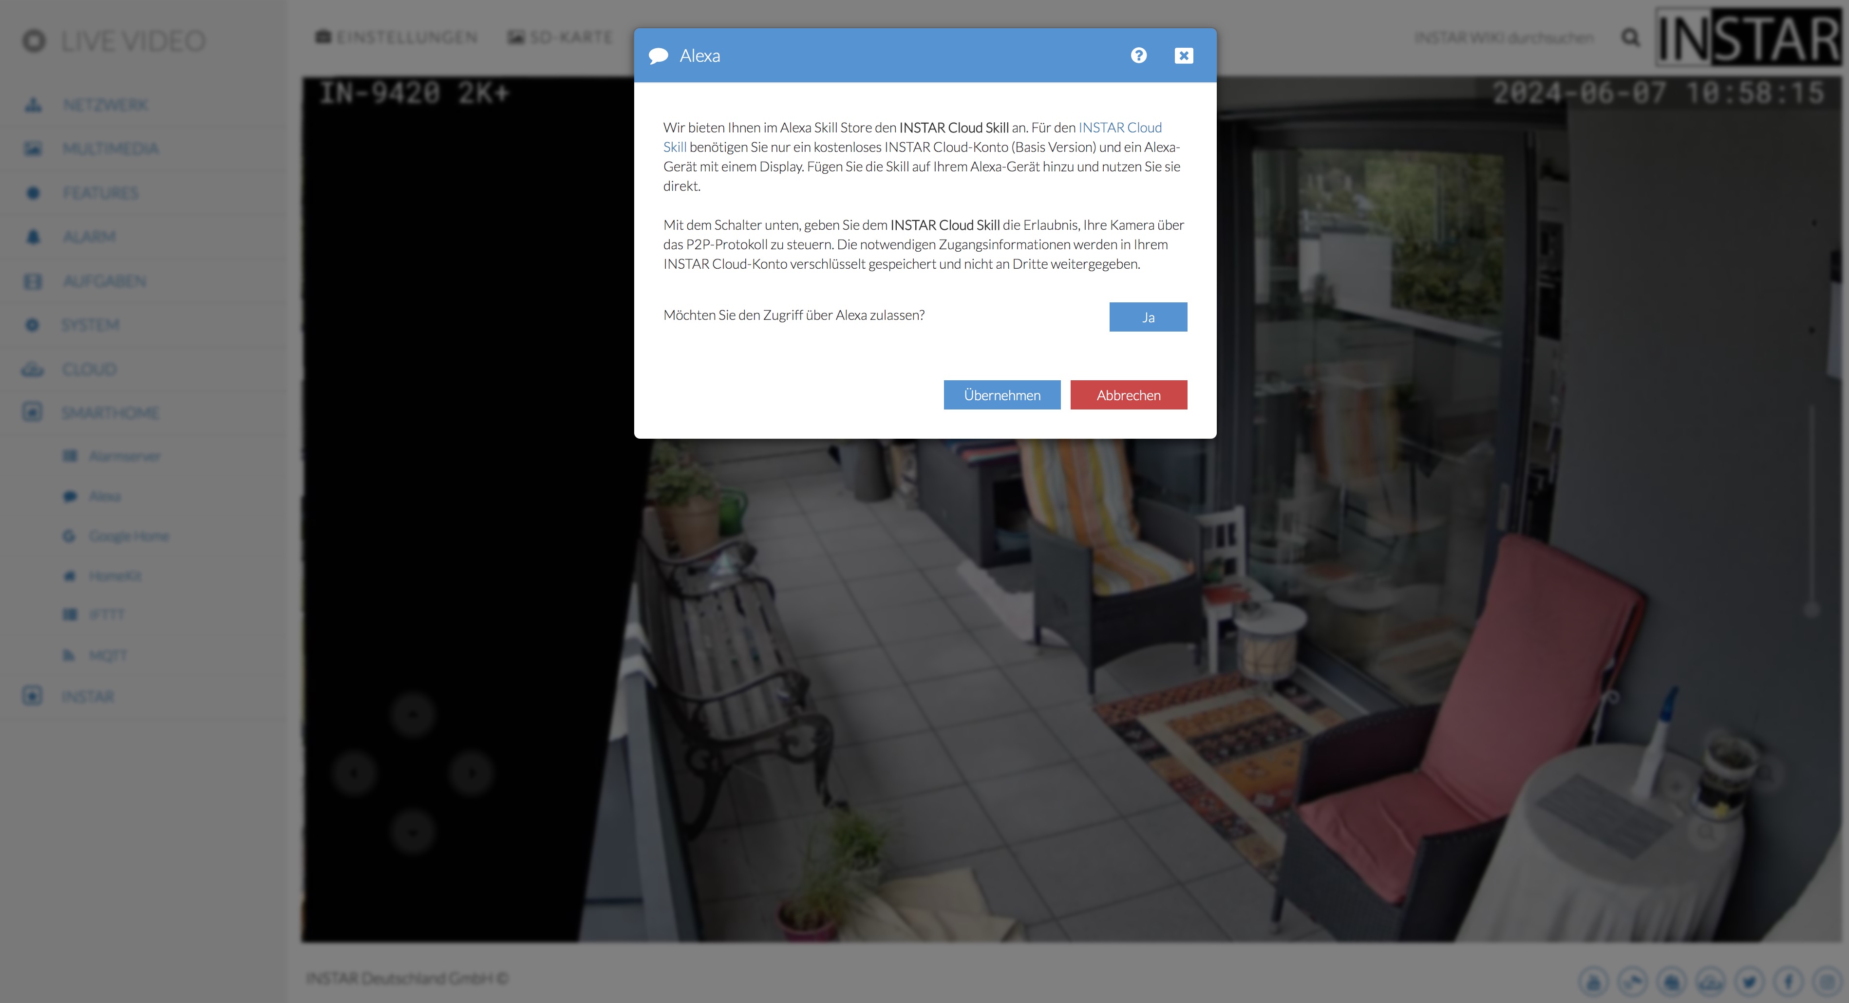Expand the Multimedia menu section
This screenshot has height=1003, width=1849.
(110, 149)
